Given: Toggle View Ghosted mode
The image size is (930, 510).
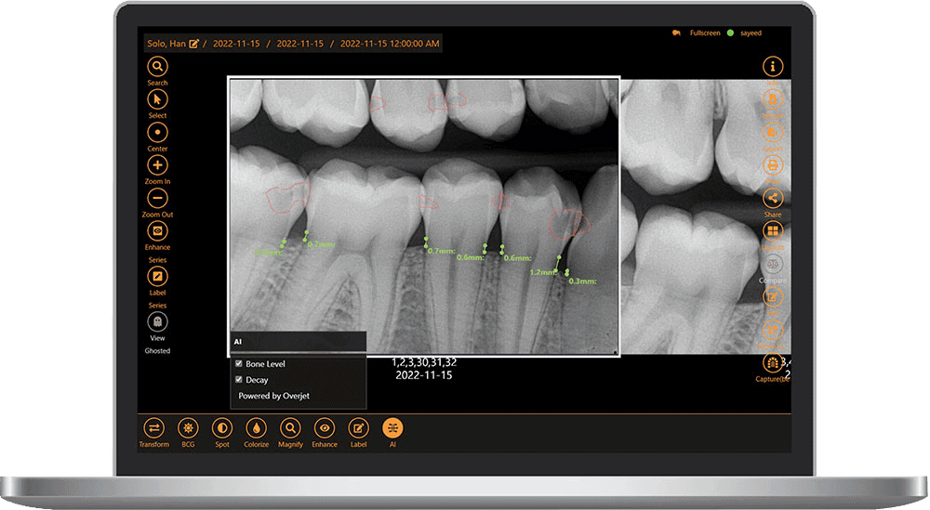Looking at the screenshot, I should 157,321.
